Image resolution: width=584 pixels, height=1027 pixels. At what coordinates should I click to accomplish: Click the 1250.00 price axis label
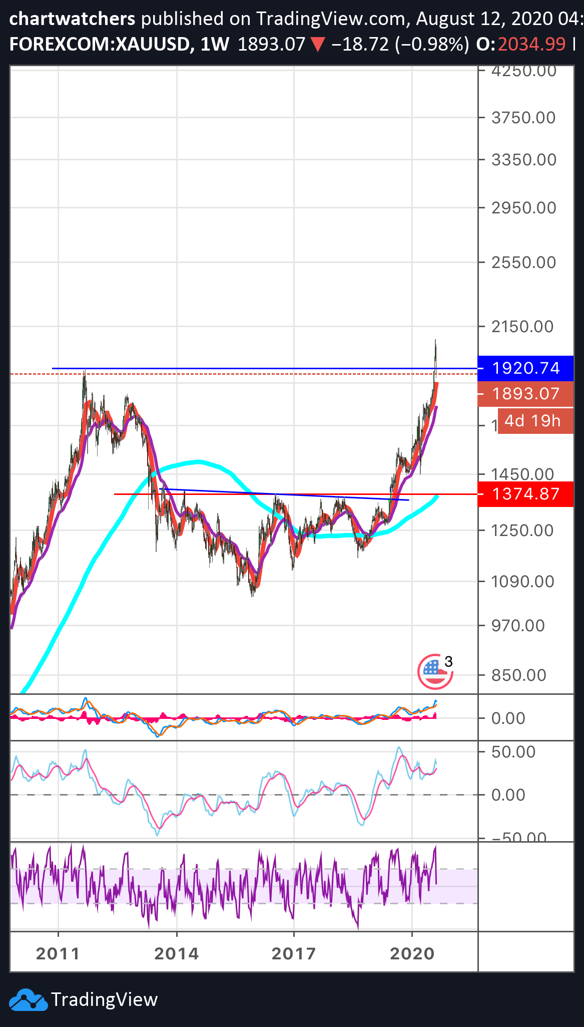click(x=522, y=531)
